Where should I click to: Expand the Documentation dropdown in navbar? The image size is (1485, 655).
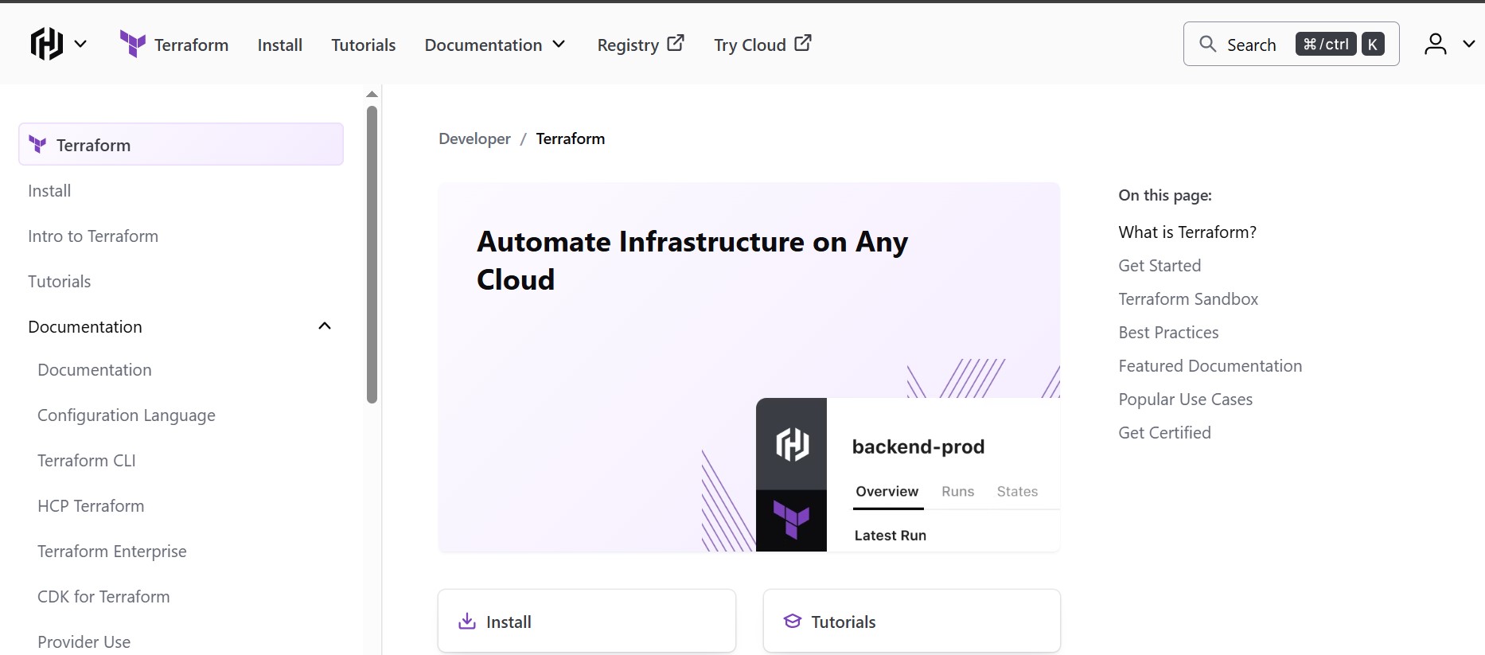click(x=495, y=45)
